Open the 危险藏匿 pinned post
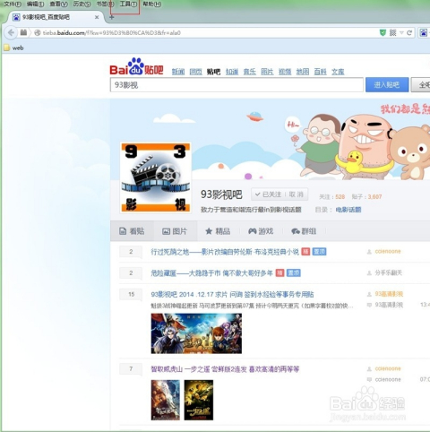This screenshot has height=432, width=430. point(211,273)
